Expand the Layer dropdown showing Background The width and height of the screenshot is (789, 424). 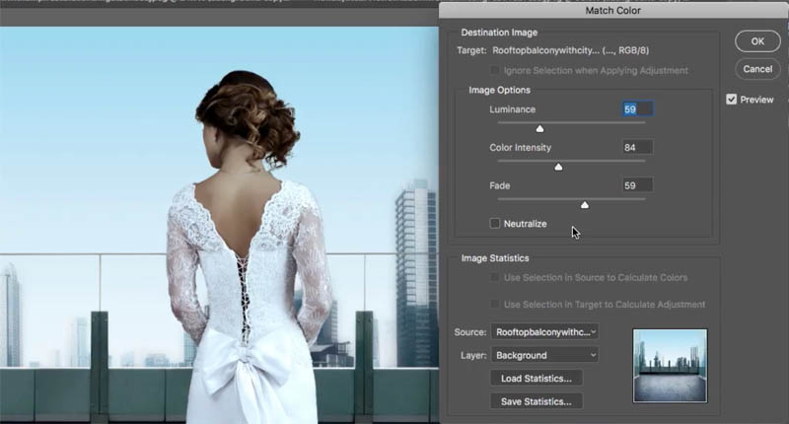tap(545, 355)
